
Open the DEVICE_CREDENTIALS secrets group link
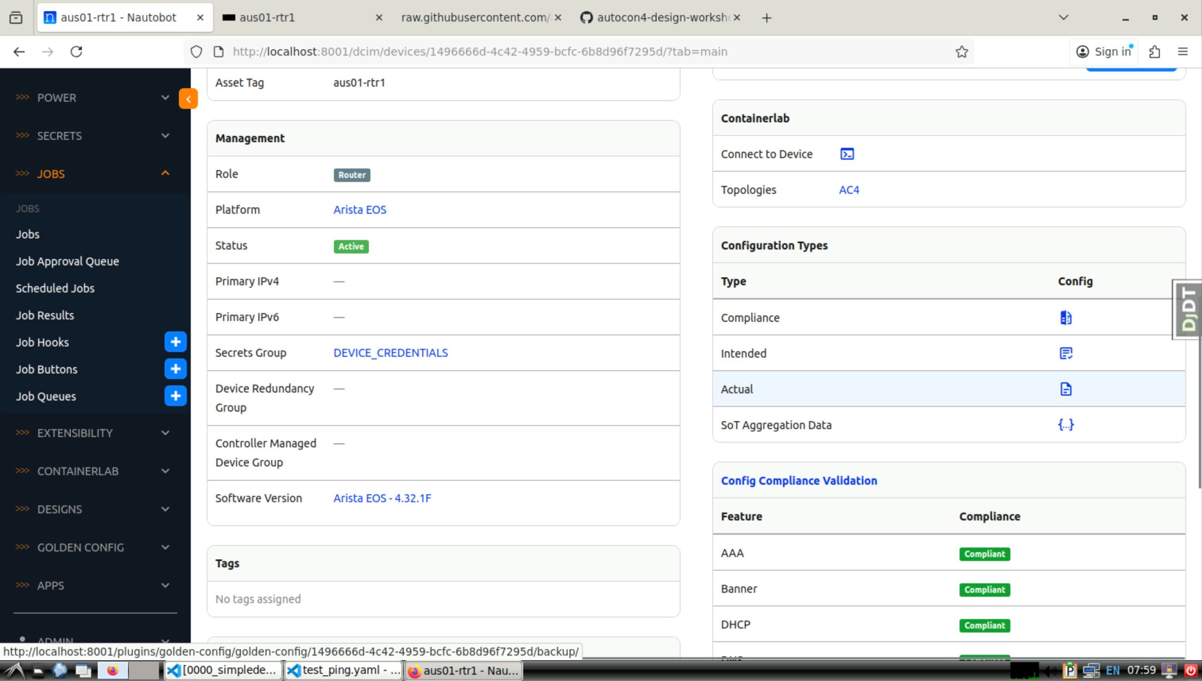(x=390, y=353)
